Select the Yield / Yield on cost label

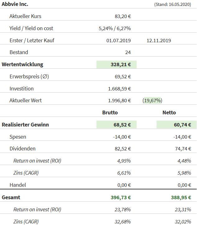(31, 28)
